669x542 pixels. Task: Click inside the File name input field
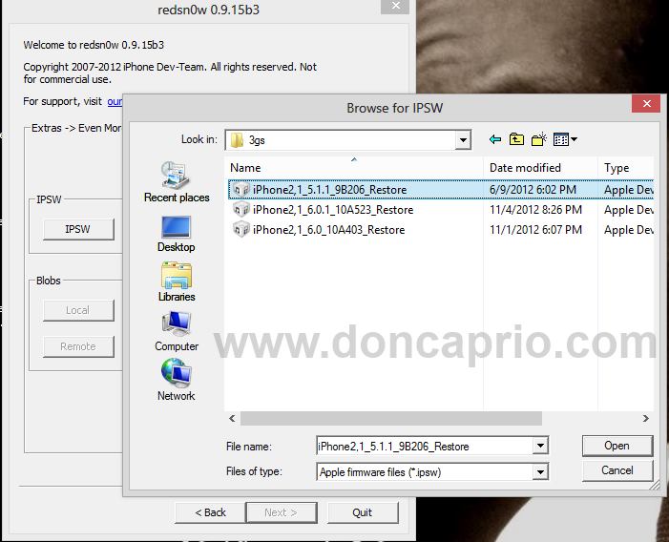tap(425, 446)
